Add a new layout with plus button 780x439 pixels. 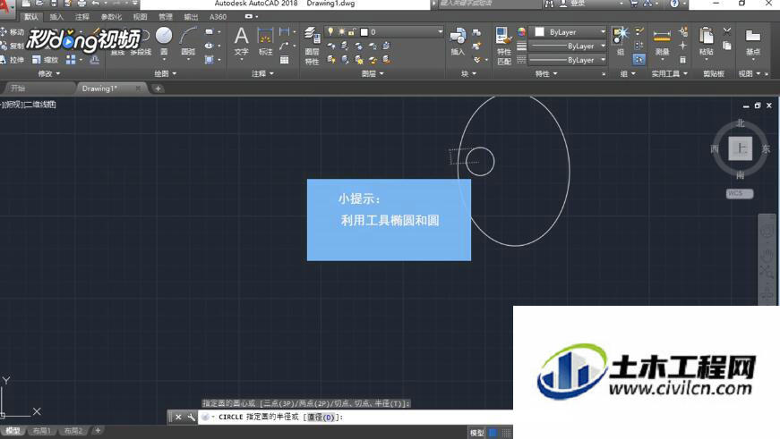(98, 431)
